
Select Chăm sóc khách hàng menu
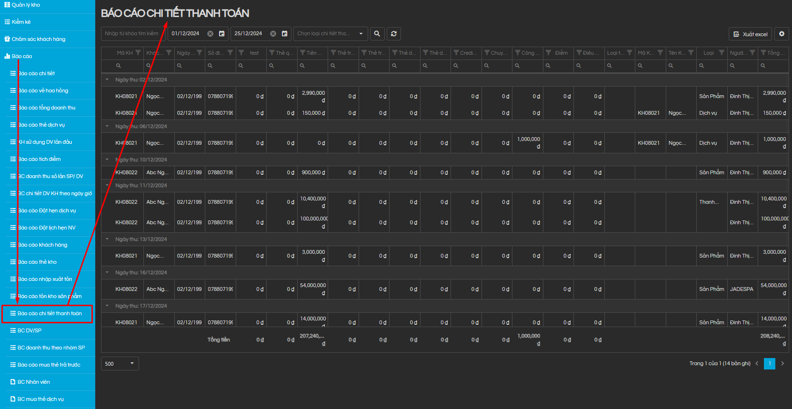(38, 39)
